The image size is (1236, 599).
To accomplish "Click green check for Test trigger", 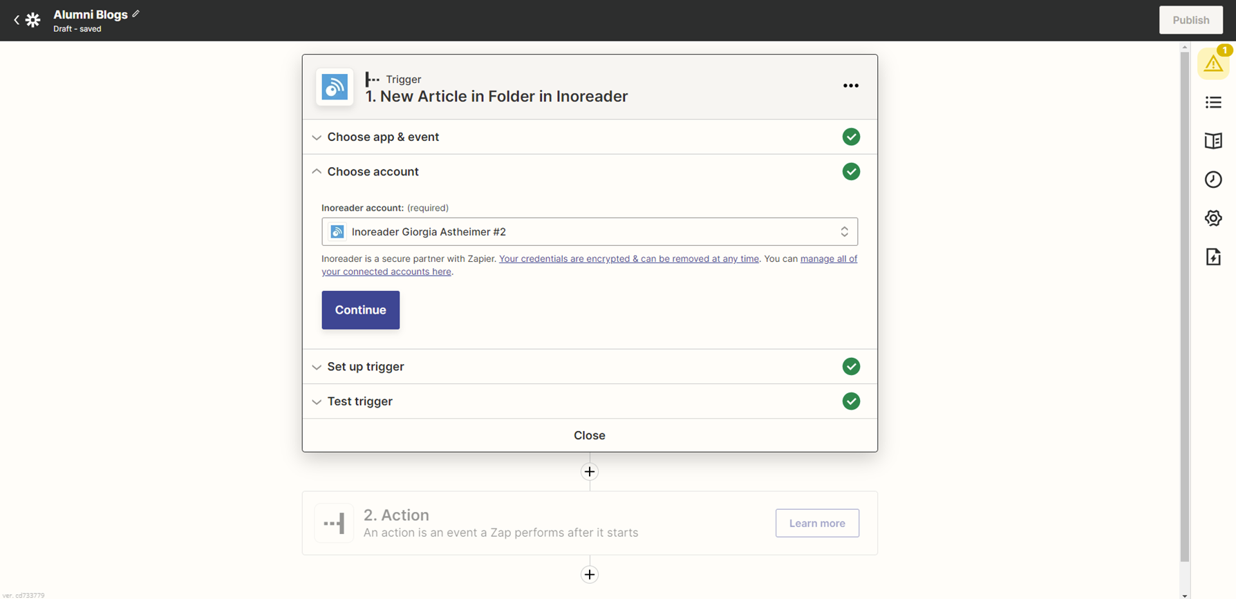I will pyautogui.click(x=851, y=401).
